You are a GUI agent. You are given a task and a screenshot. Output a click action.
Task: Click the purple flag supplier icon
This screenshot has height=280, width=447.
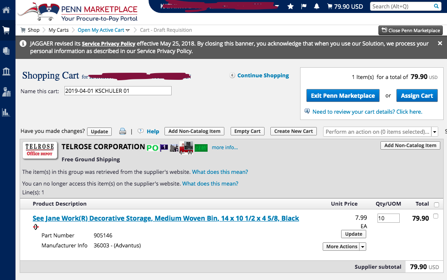pos(164,148)
